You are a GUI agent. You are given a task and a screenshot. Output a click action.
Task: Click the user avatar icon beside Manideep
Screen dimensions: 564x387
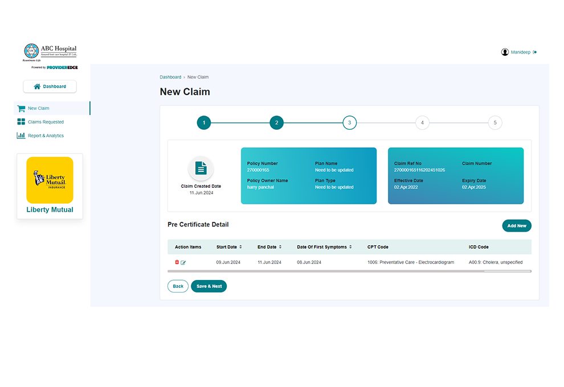click(x=505, y=52)
